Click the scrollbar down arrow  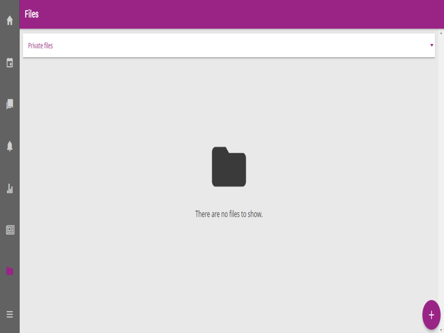pos(441,330)
